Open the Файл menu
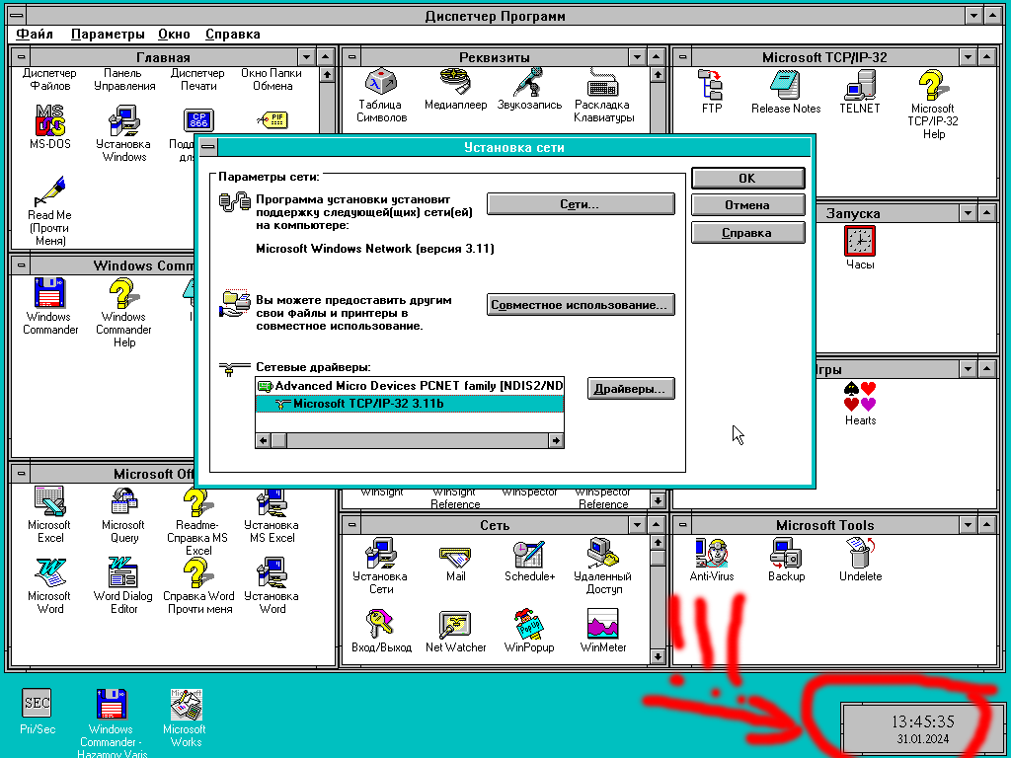The image size is (1011, 758). click(x=35, y=35)
